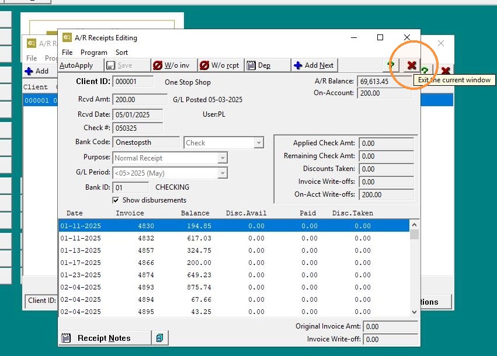Click the Bank ID field 01
Image resolution: width=497 pixels, height=356 pixels.
(x=130, y=187)
